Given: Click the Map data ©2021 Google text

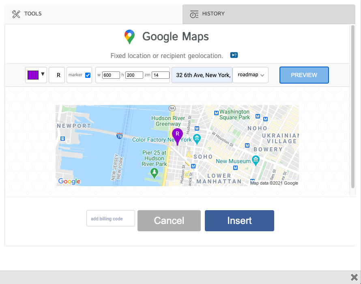Looking at the screenshot, I should [274, 183].
